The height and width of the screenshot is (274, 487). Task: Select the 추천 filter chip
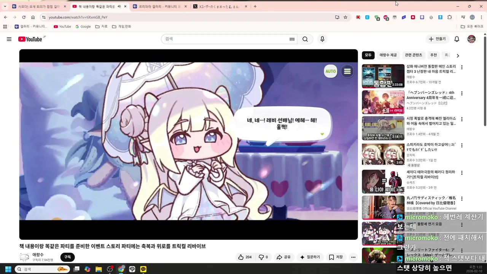[x=433, y=55]
